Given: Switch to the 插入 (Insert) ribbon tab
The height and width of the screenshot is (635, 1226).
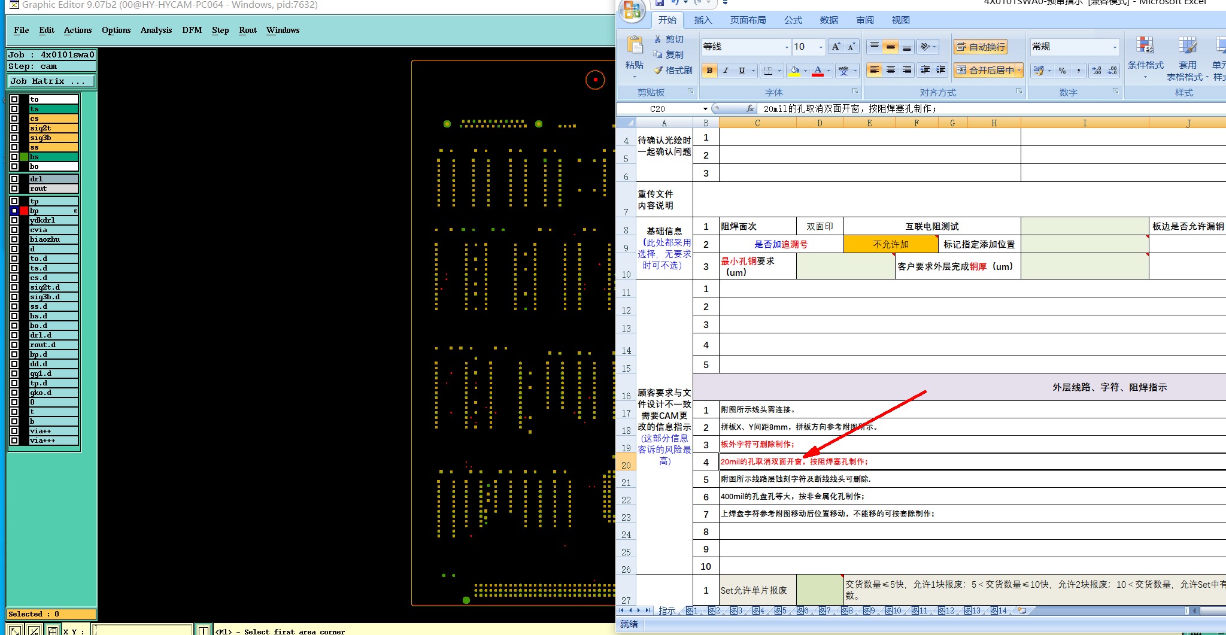Looking at the screenshot, I should [x=703, y=20].
